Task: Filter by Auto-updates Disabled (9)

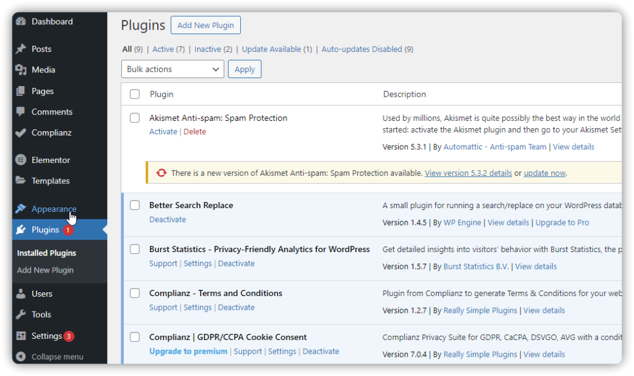Action: (367, 50)
